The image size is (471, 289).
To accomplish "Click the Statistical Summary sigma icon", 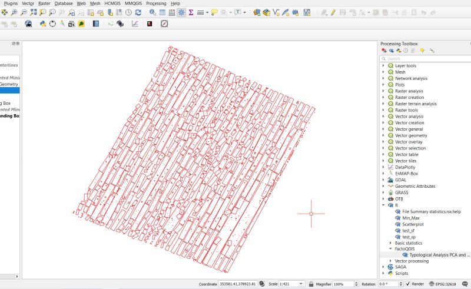I will [191, 12].
